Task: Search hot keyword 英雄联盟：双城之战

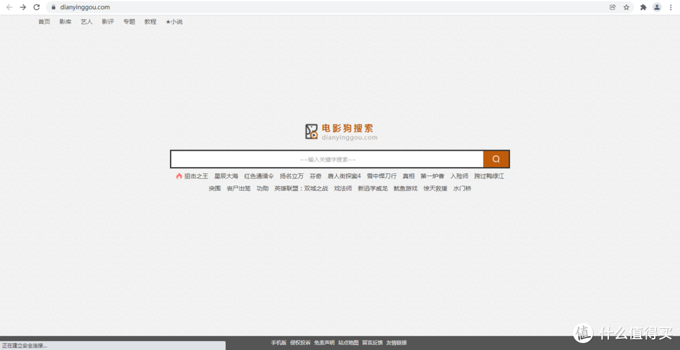Action: point(301,189)
